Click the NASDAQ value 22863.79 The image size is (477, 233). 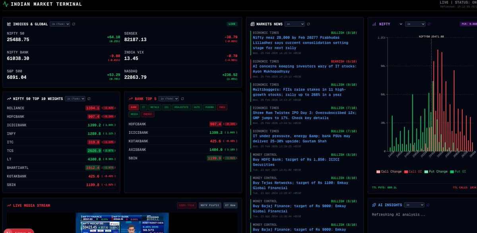click(135, 77)
